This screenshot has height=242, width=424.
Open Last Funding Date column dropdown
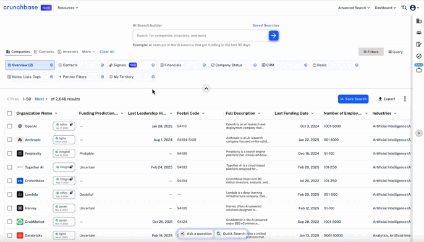point(312,114)
